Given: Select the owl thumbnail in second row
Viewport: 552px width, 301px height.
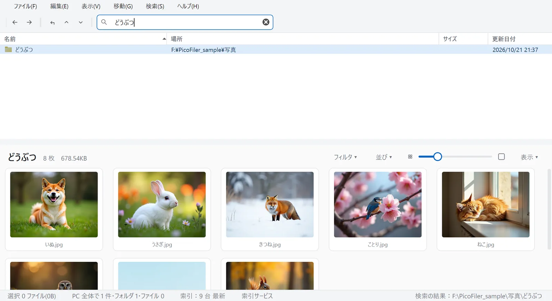Looking at the screenshot, I should pyautogui.click(x=54, y=276).
